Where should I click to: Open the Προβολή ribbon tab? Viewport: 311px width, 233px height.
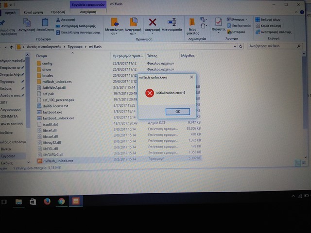58,12
